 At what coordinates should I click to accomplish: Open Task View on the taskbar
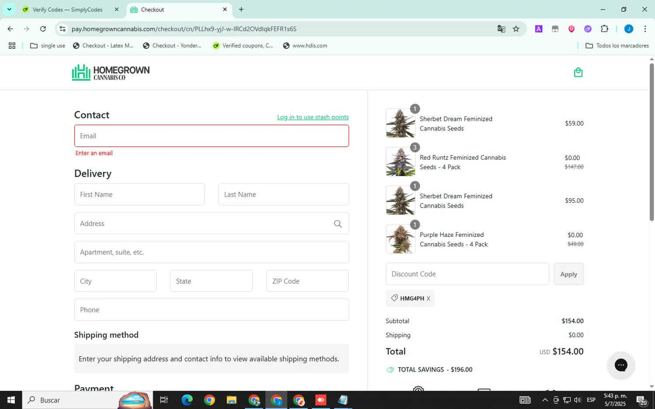point(164,400)
